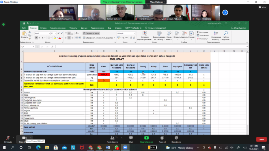Open the Windows Start menu

(x=4, y=147)
